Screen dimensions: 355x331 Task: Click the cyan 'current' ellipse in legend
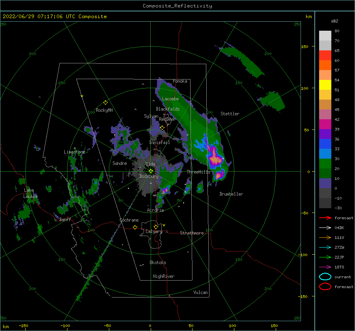point(325,277)
